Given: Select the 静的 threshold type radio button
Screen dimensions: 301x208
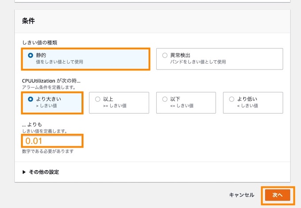Looking at the screenshot, I should pyautogui.click(x=31, y=55).
